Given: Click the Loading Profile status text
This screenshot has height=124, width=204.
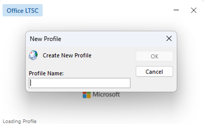Looking at the screenshot, I should 20,121.
